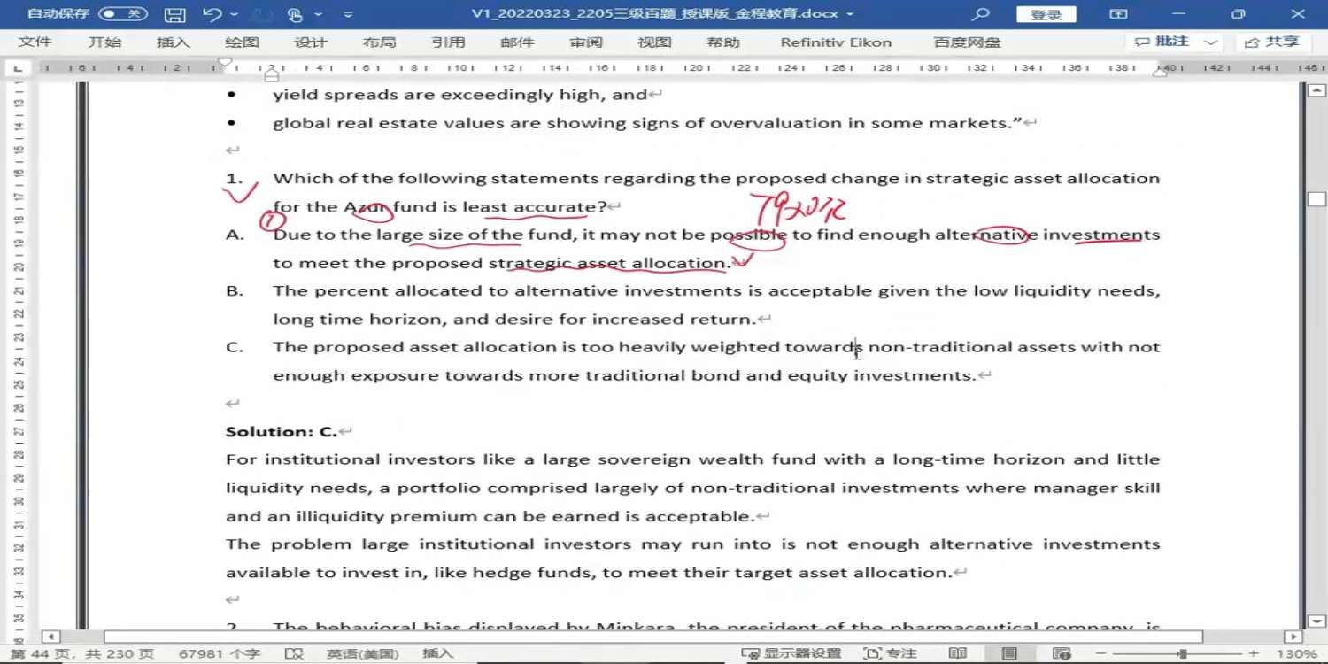Click the vertical scrollbar down arrow
This screenshot has height=664, width=1328.
pyautogui.click(x=1316, y=622)
